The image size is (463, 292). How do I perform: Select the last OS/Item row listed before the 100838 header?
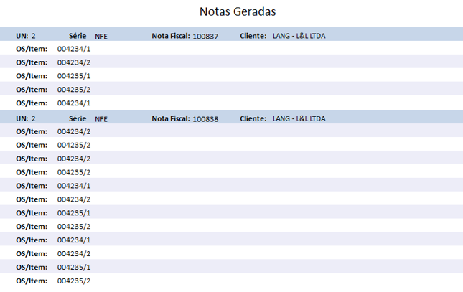pos(74,103)
